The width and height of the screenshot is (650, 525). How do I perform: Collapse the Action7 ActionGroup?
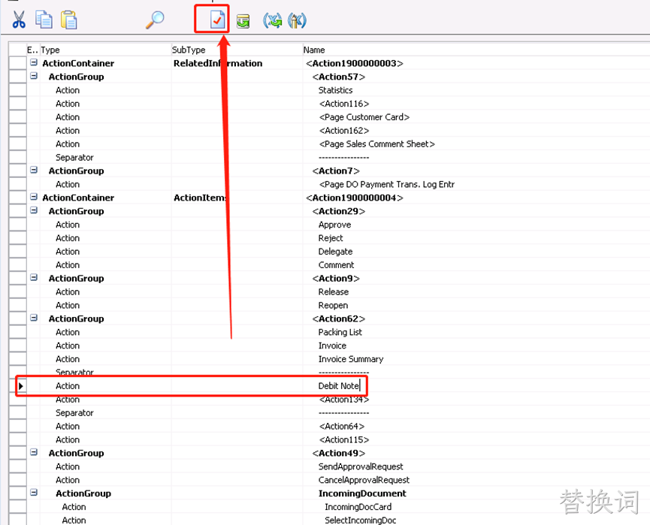[x=34, y=170]
